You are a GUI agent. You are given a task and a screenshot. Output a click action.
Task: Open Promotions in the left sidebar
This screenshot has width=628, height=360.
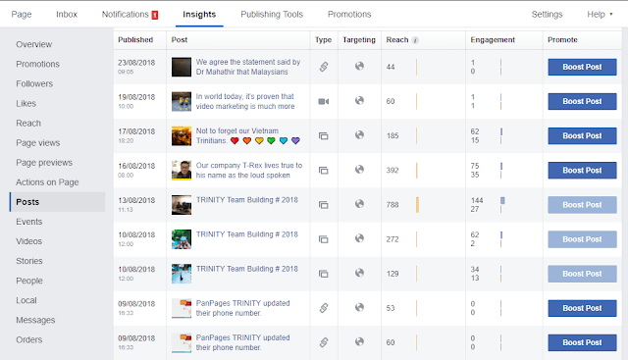tap(37, 64)
